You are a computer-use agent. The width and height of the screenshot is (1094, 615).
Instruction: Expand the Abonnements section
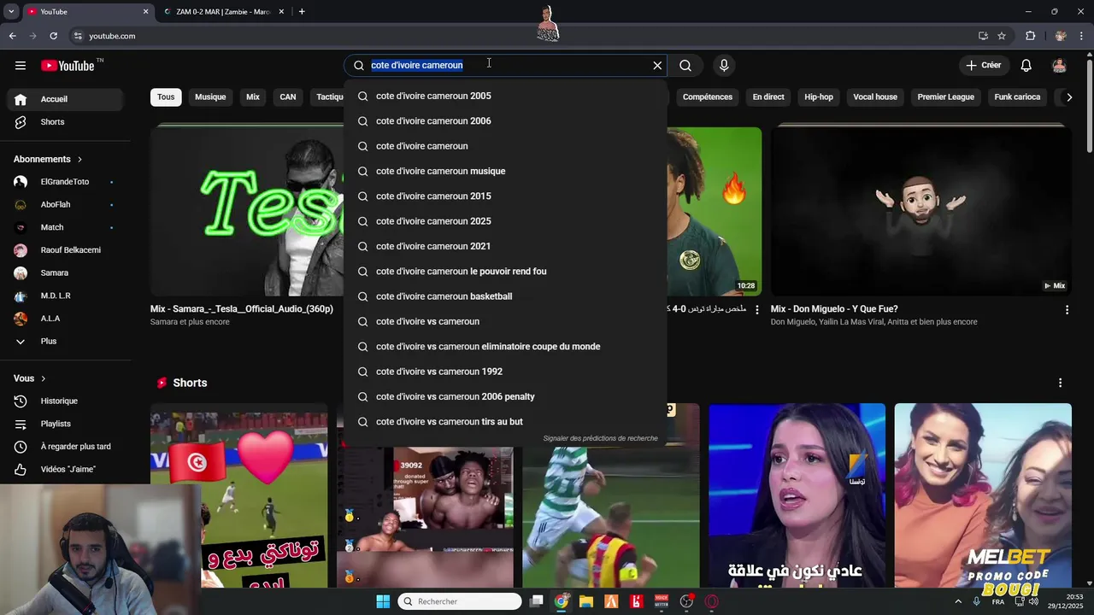click(x=48, y=160)
